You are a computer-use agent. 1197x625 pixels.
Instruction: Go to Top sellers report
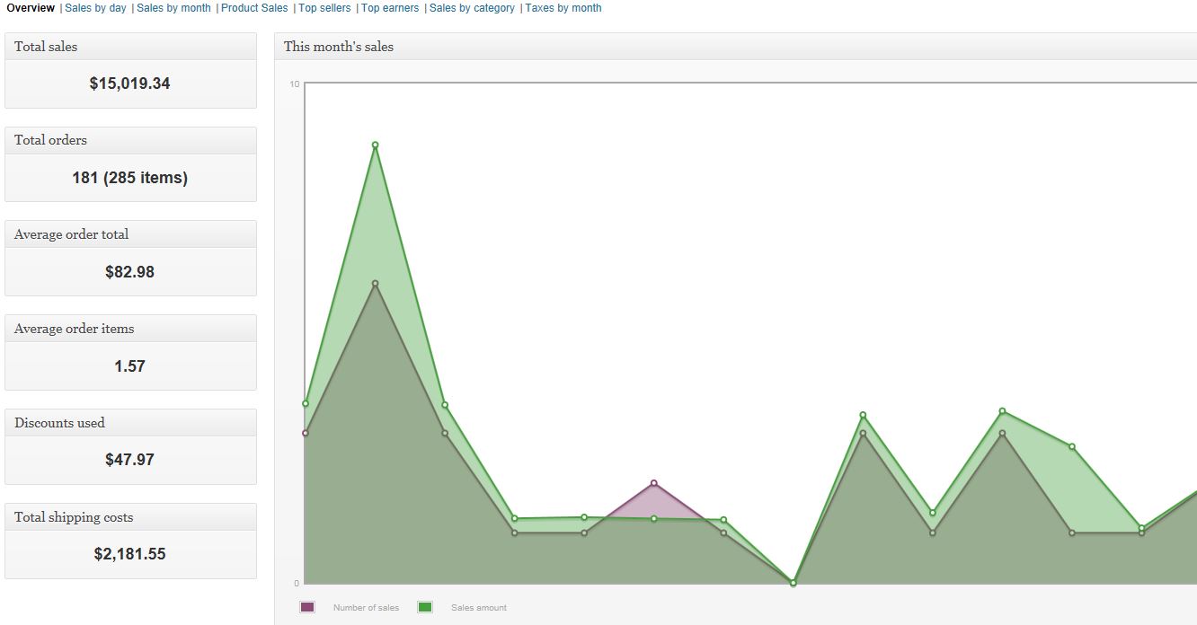pyautogui.click(x=324, y=8)
